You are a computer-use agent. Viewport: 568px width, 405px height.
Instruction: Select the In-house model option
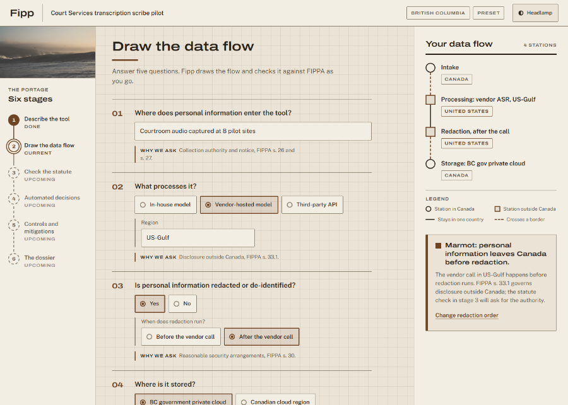[165, 205]
